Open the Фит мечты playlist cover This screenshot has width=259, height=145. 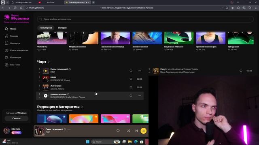coord(52,38)
